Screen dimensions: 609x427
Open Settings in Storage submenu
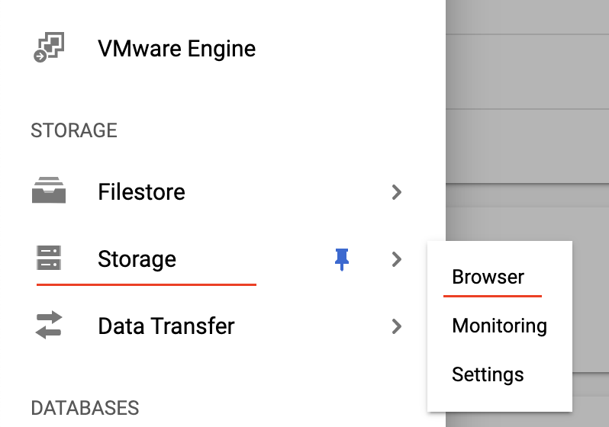point(488,374)
